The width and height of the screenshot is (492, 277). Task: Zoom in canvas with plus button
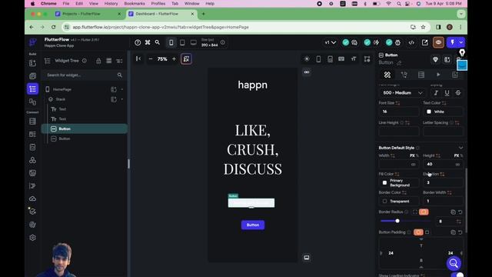[174, 58]
